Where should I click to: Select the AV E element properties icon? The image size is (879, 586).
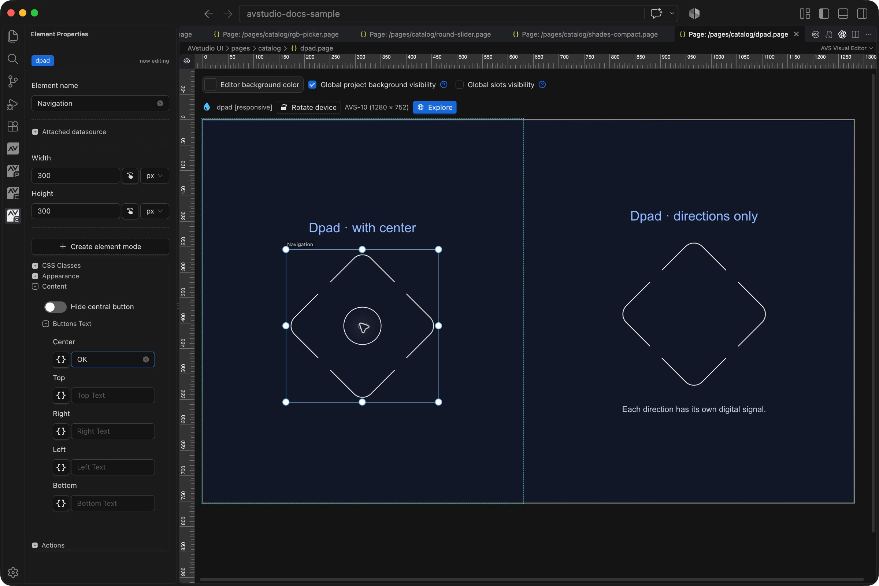pyautogui.click(x=13, y=216)
